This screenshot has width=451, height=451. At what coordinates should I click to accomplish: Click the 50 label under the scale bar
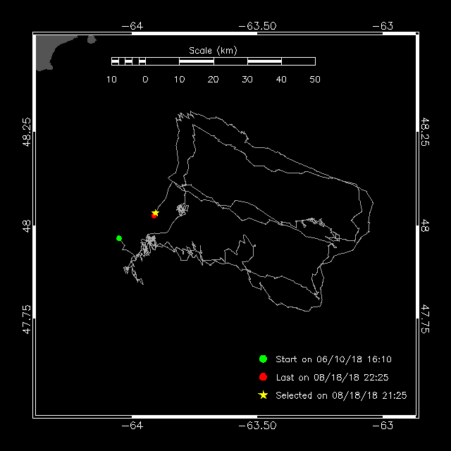click(x=315, y=80)
